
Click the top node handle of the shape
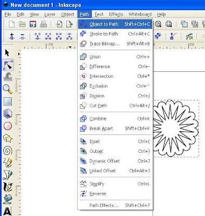[x=169, y=100]
